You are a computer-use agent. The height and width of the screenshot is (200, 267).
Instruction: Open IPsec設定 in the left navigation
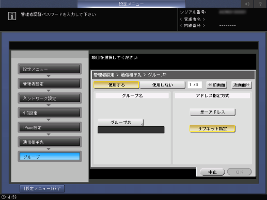pos(50,127)
